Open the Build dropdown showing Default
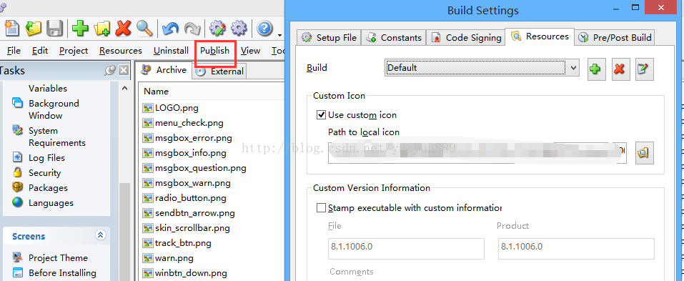This screenshot has height=281, width=684. [482, 68]
